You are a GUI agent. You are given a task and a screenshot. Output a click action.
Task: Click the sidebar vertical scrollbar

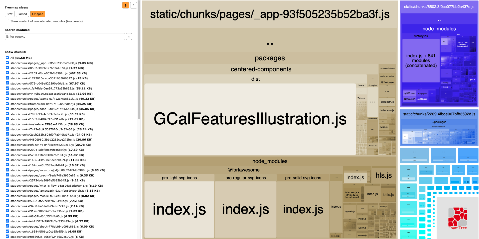[x=139, y=60]
